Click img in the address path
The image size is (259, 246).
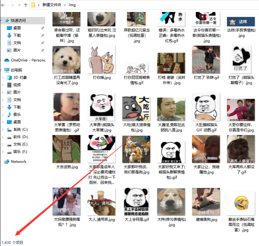(x=72, y=5)
